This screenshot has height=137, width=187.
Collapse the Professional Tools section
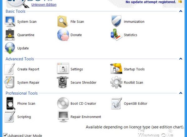pos(181,93)
